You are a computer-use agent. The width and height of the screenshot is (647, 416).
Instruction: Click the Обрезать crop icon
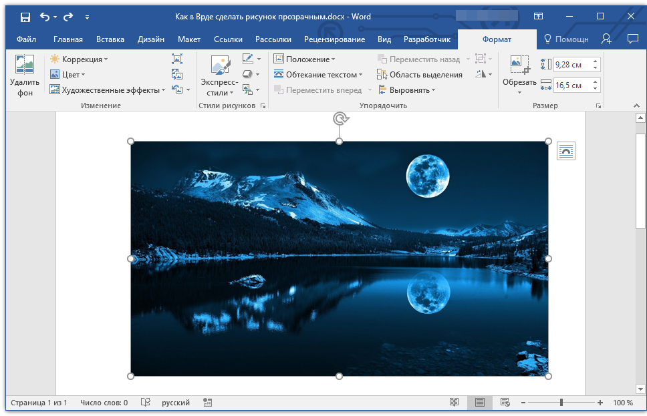pyautogui.click(x=519, y=65)
